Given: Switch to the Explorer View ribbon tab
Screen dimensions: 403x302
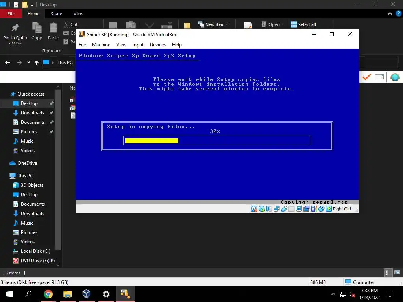Looking at the screenshot, I should (x=78, y=14).
